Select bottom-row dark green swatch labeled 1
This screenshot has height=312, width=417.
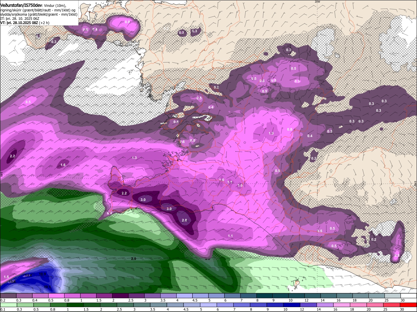click(x=75, y=305)
